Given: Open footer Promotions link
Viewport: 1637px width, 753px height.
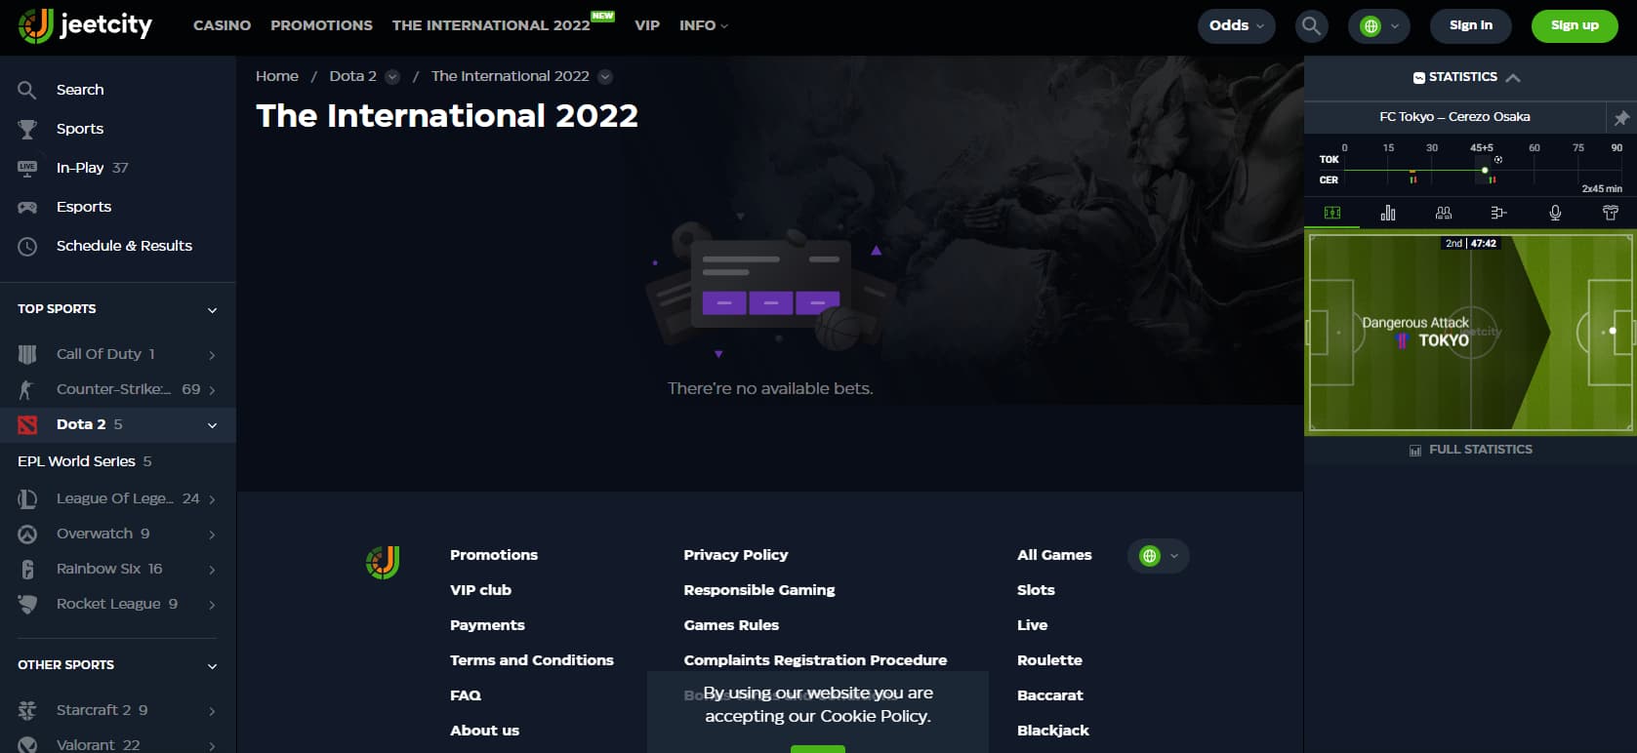Looking at the screenshot, I should click(494, 555).
